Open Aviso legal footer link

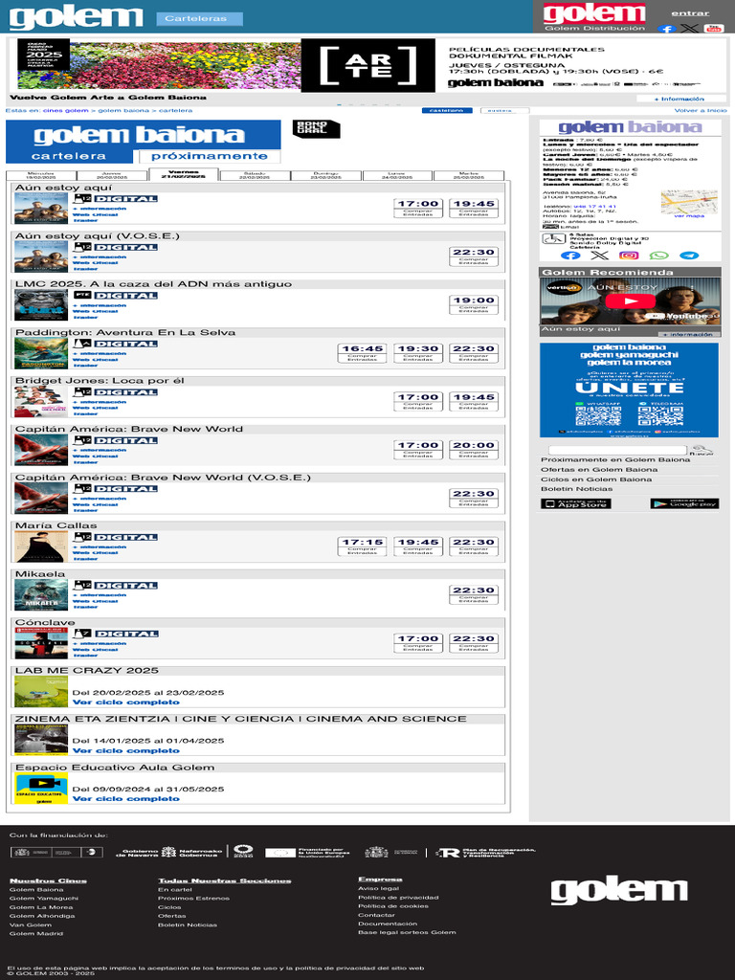click(379, 888)
